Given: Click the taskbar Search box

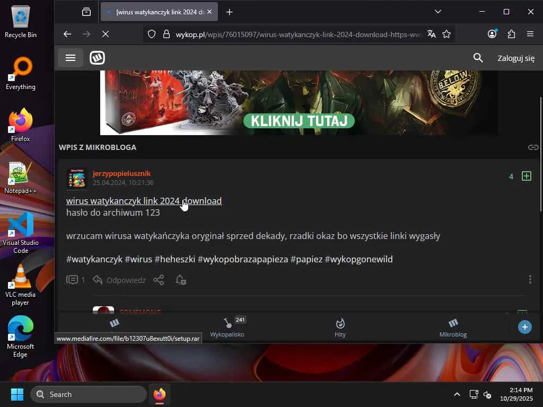Looking at the screenshot, I should tap(89, 394).
